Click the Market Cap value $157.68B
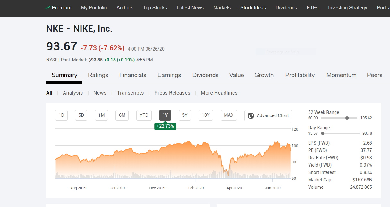The width and height of the screenshot is (390, 207). point(362,180)
